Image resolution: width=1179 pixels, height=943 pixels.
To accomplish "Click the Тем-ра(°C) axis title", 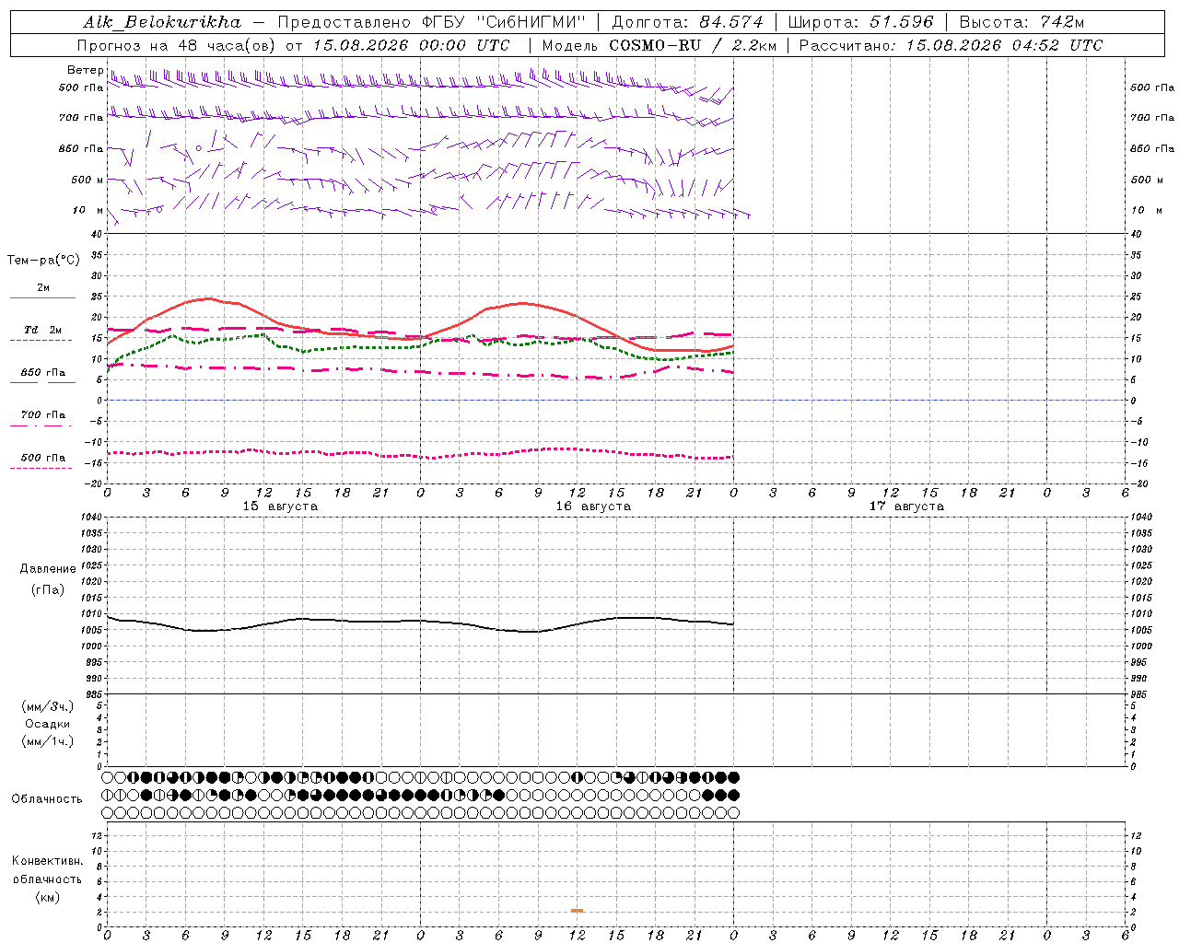I will point(43,261).
